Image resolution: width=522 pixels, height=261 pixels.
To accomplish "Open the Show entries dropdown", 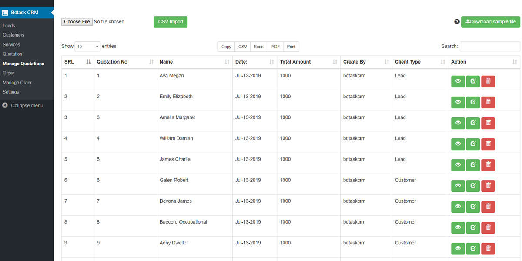I will [87, 47].
